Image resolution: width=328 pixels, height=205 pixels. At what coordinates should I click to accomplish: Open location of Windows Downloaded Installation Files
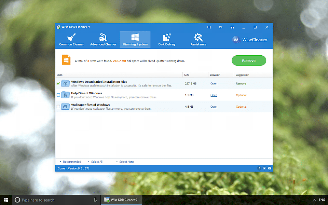click(214, 83)
